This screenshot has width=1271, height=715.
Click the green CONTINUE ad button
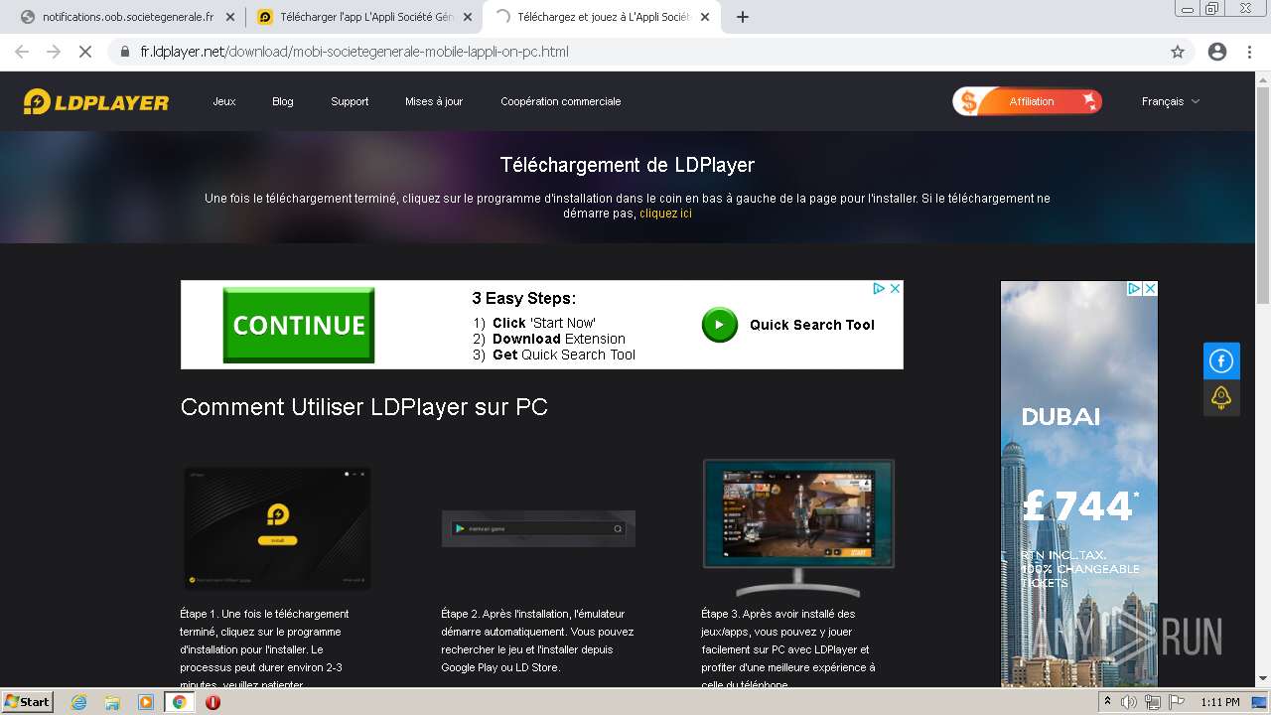pyautogui.click(x=299, y=325)
